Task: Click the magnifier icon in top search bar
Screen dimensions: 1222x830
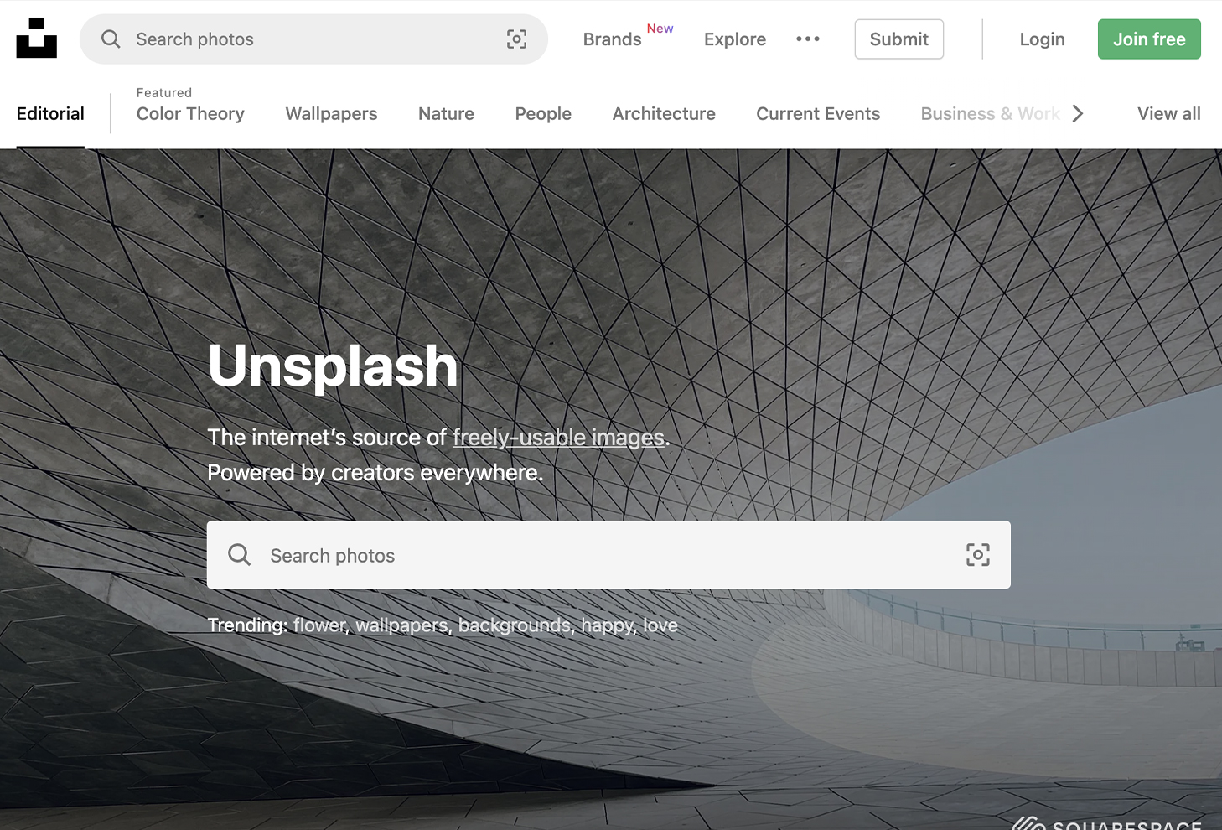Action: [x=111, y=39]
